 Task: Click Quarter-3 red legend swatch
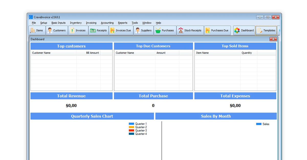point(131,130)
